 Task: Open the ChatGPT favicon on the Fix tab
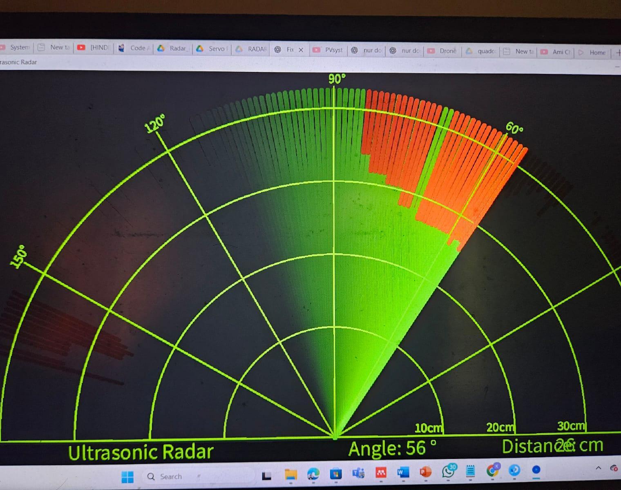278,50
